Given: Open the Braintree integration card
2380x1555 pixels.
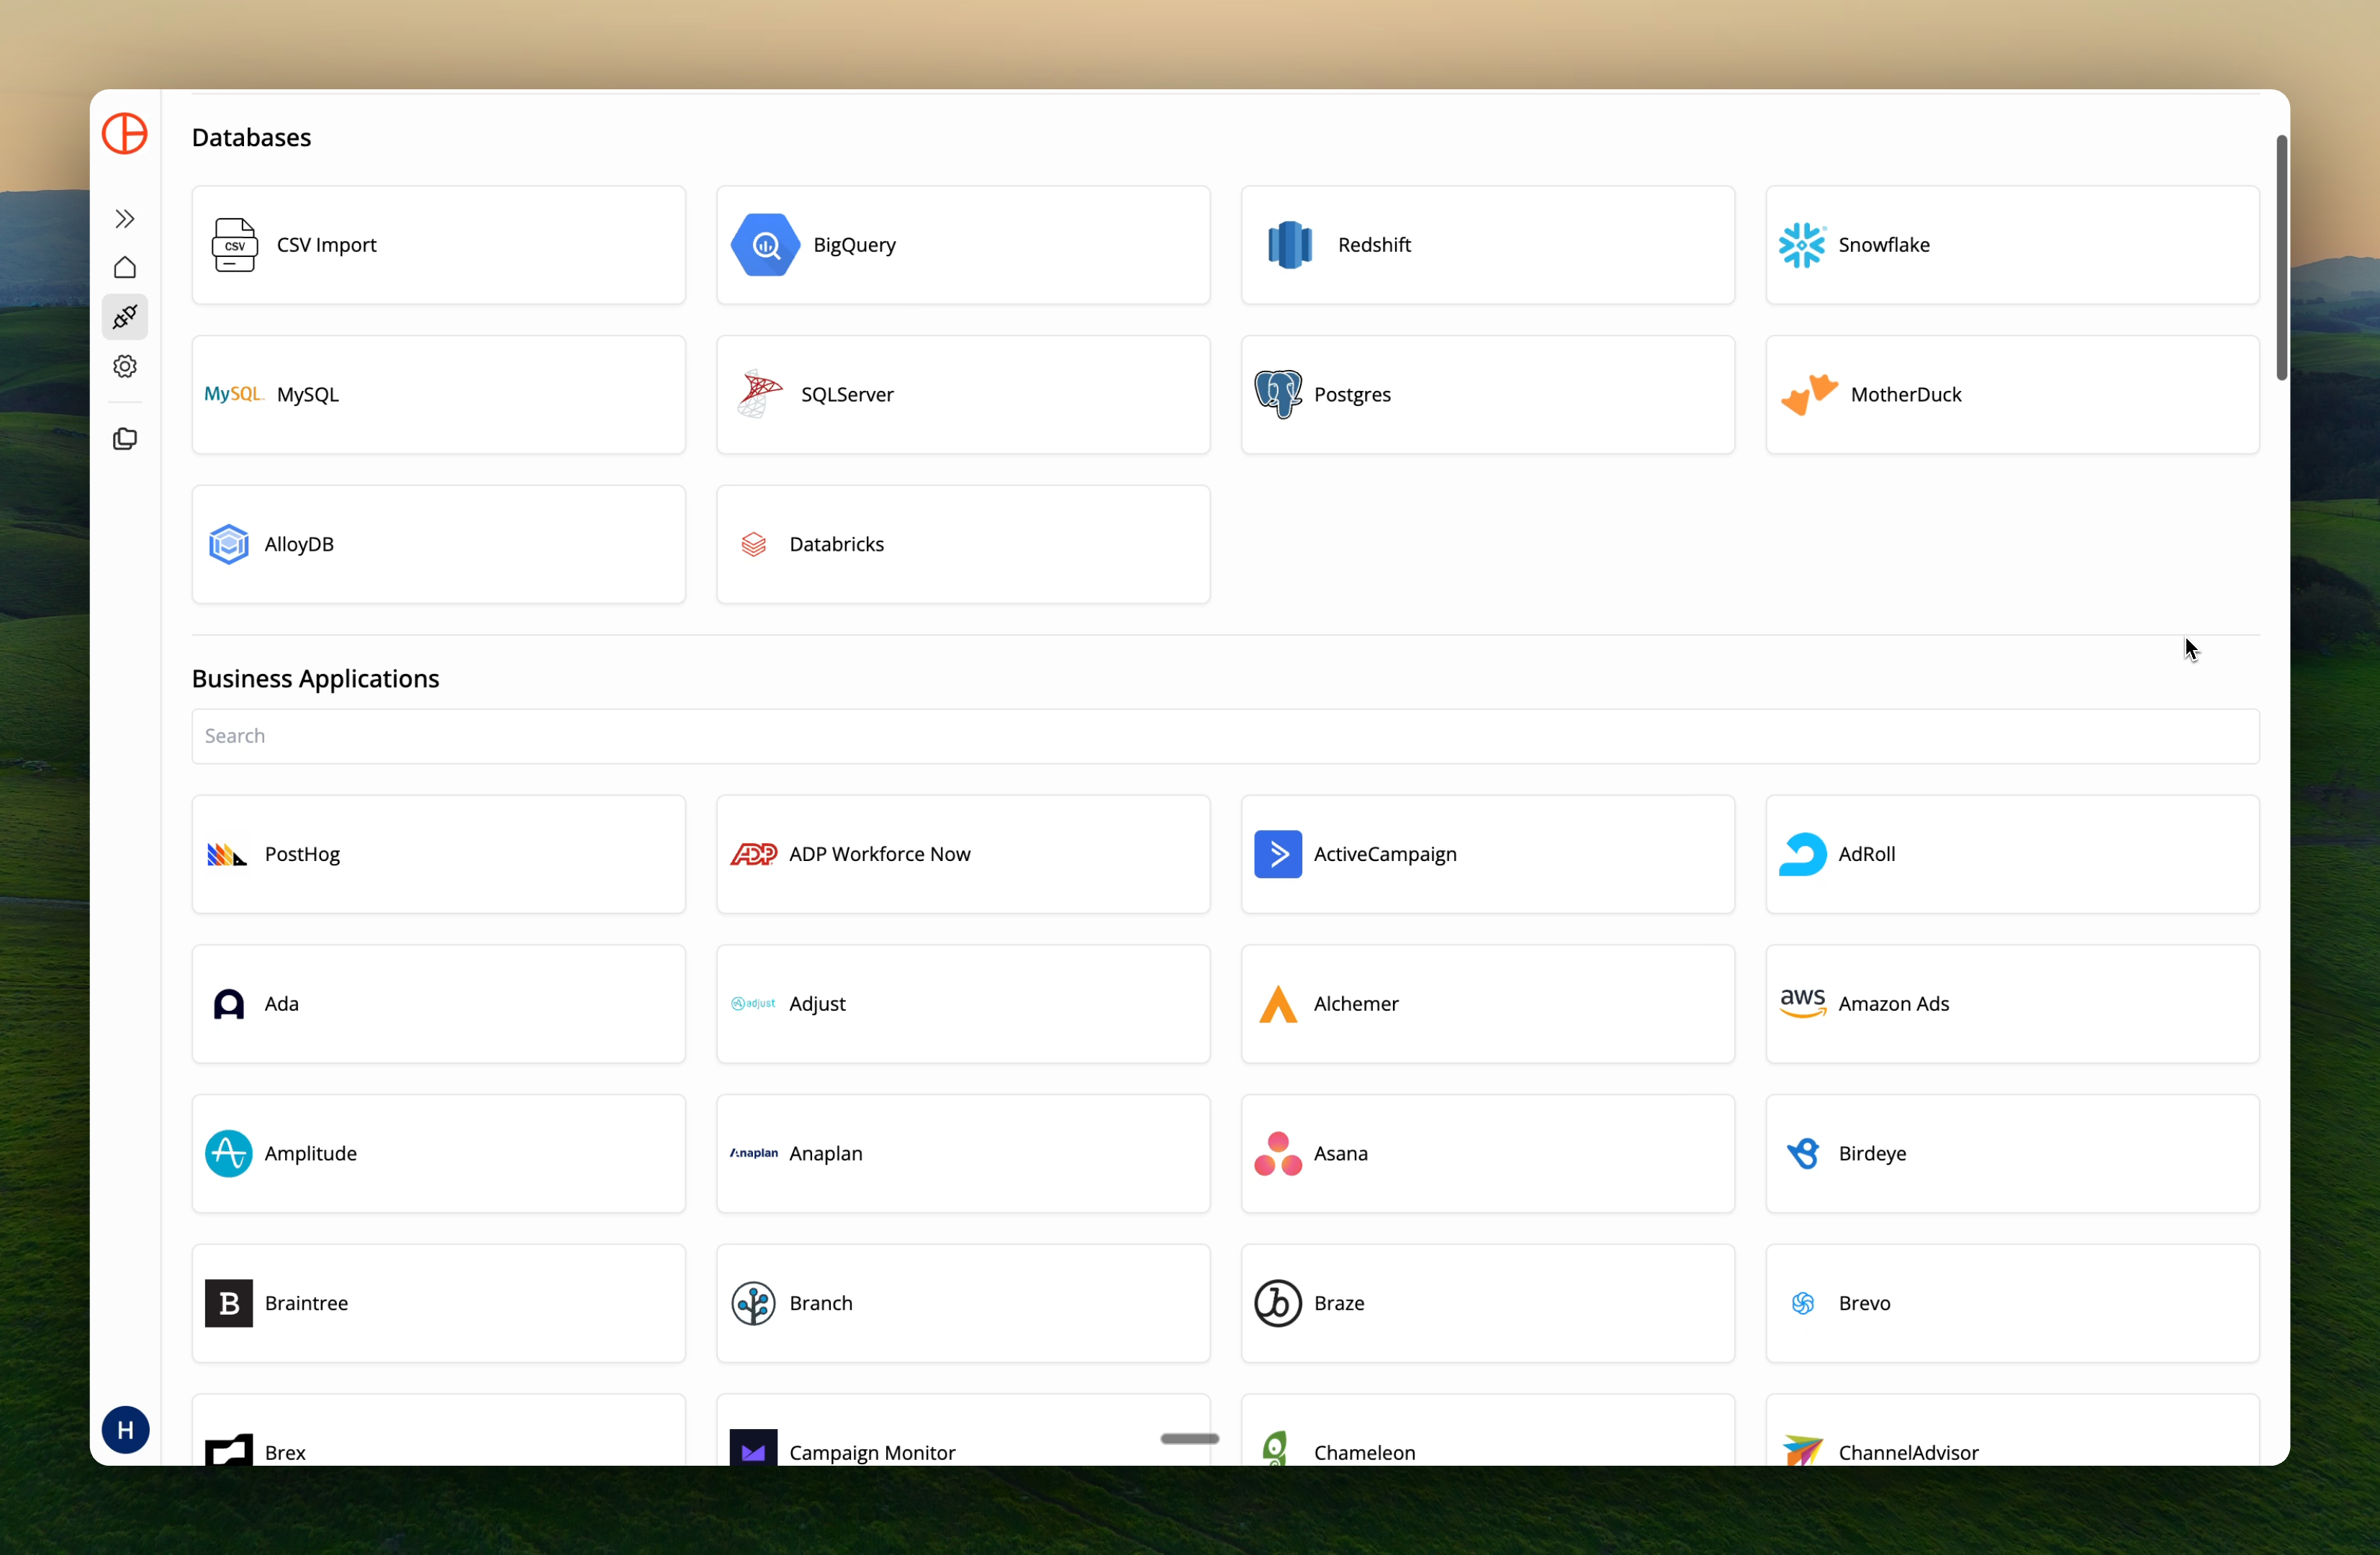Looking at the screenshot, I should click(x=438, y=1302).
